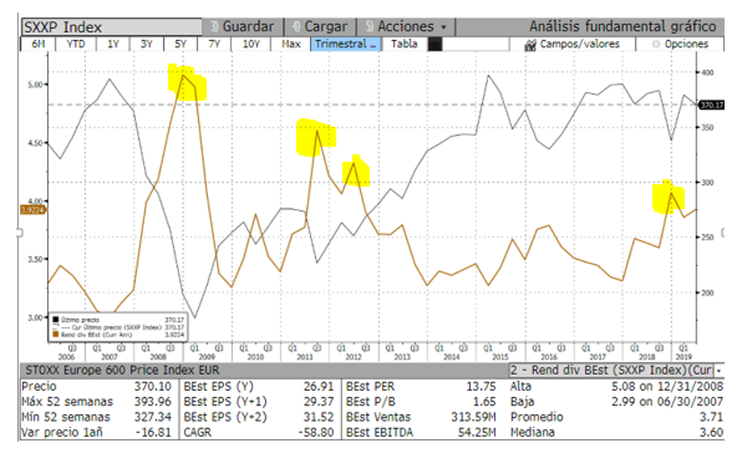755x456 pixels.
Task: Click the 370.17 last price label on axis
Action: 711,105
